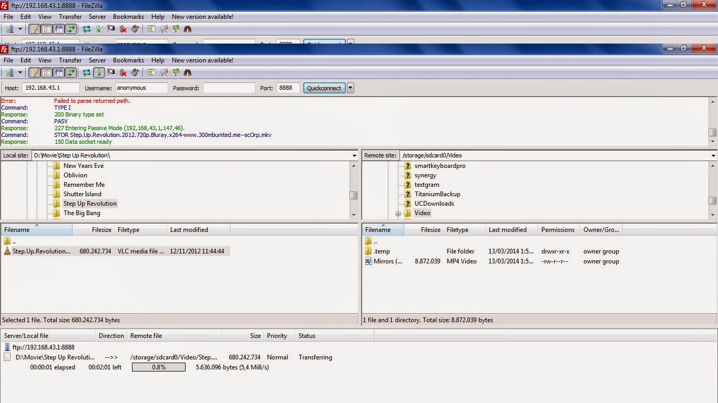Open the Local site path dropdown
The height and width of the screenshot is (403, 718).
[x=354, y=155]
